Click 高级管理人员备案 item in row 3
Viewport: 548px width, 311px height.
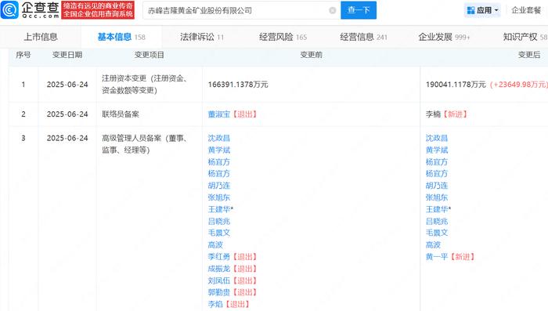(144, 144)
